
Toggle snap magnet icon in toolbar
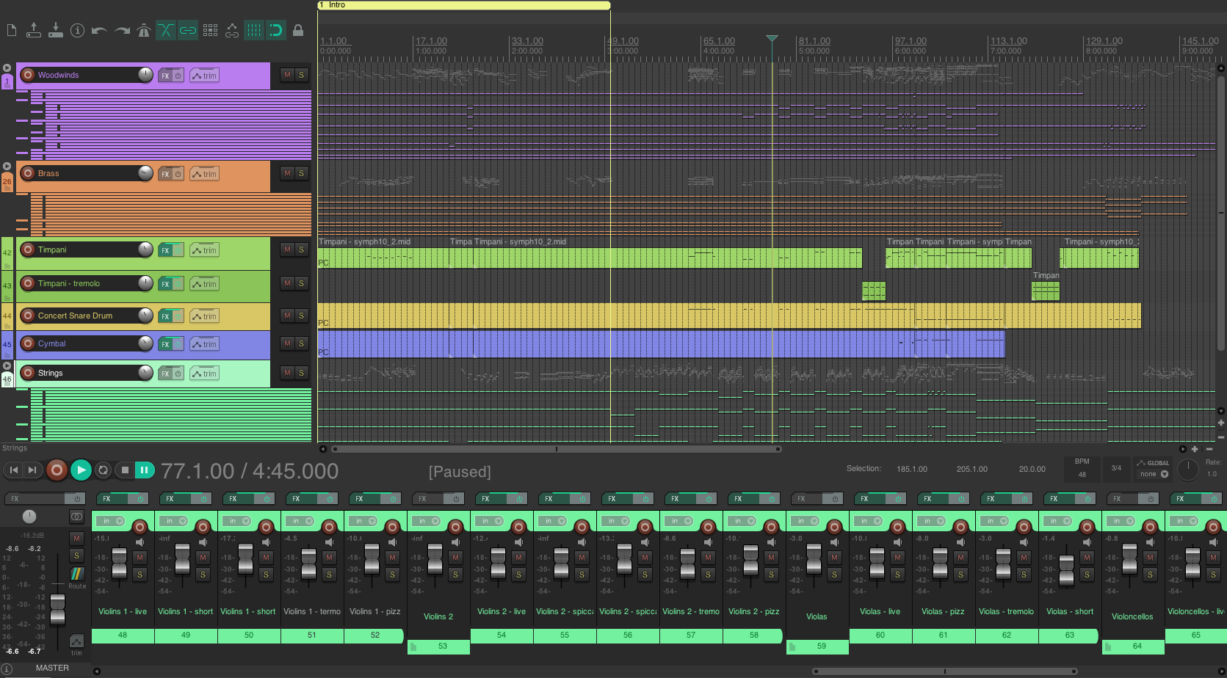(x=275, y=30)
